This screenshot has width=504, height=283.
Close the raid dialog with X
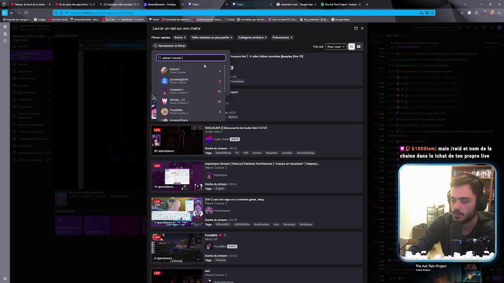(362, 28)
